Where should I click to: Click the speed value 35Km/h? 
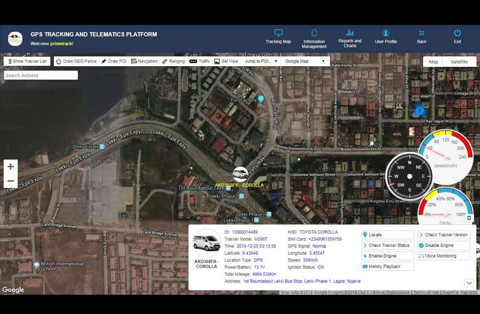[x=310, y=260]
